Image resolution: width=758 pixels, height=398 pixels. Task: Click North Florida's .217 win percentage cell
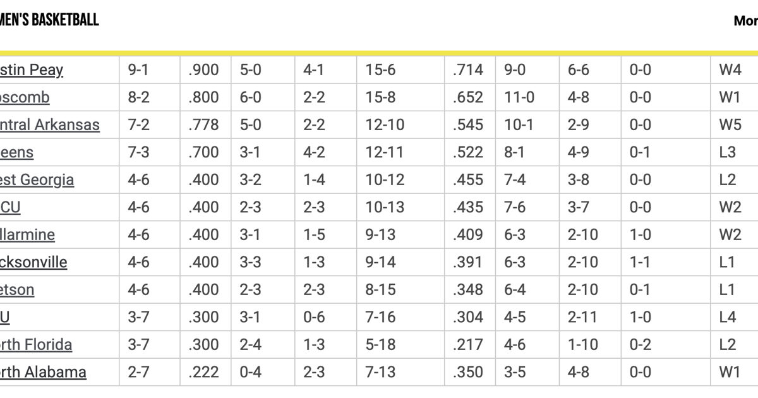pos(467,345)
